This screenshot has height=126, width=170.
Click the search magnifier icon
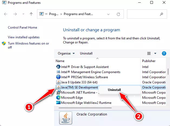161,14
